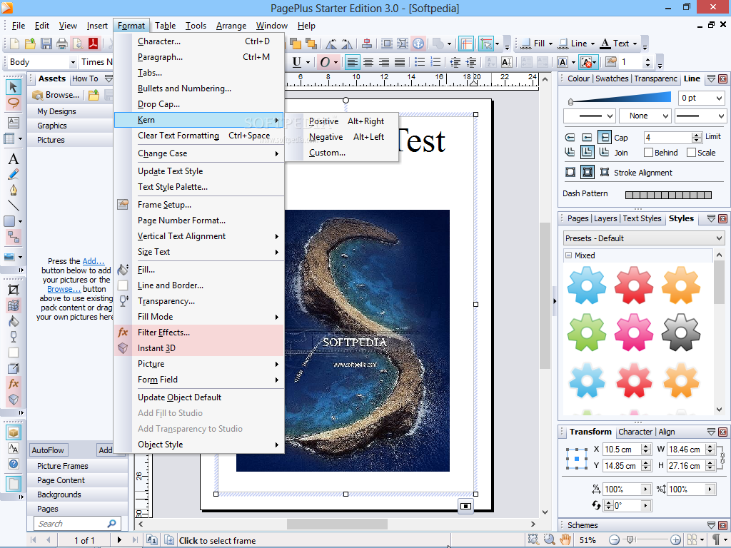Click the Add... link in Assets panel
Image resolution: width=731 pixels, height=548 pixels.
click(x=94, y=261)
